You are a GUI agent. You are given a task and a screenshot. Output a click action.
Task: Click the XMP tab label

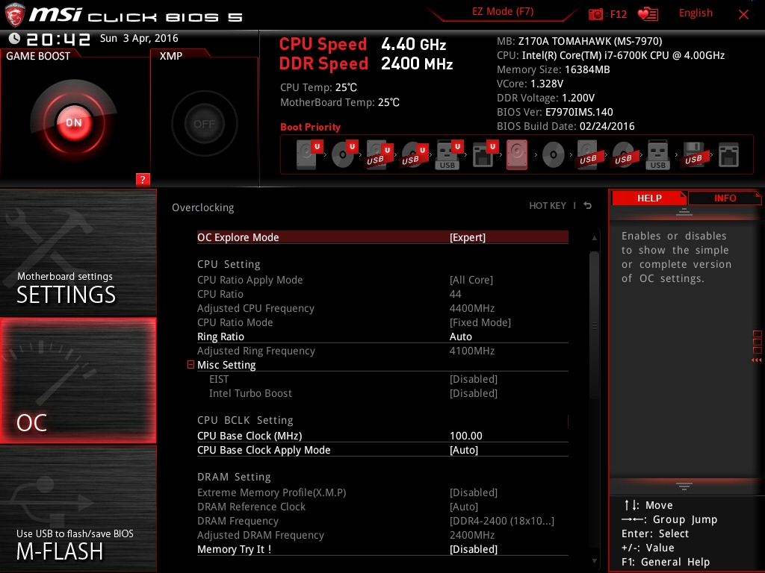[171, 56]
